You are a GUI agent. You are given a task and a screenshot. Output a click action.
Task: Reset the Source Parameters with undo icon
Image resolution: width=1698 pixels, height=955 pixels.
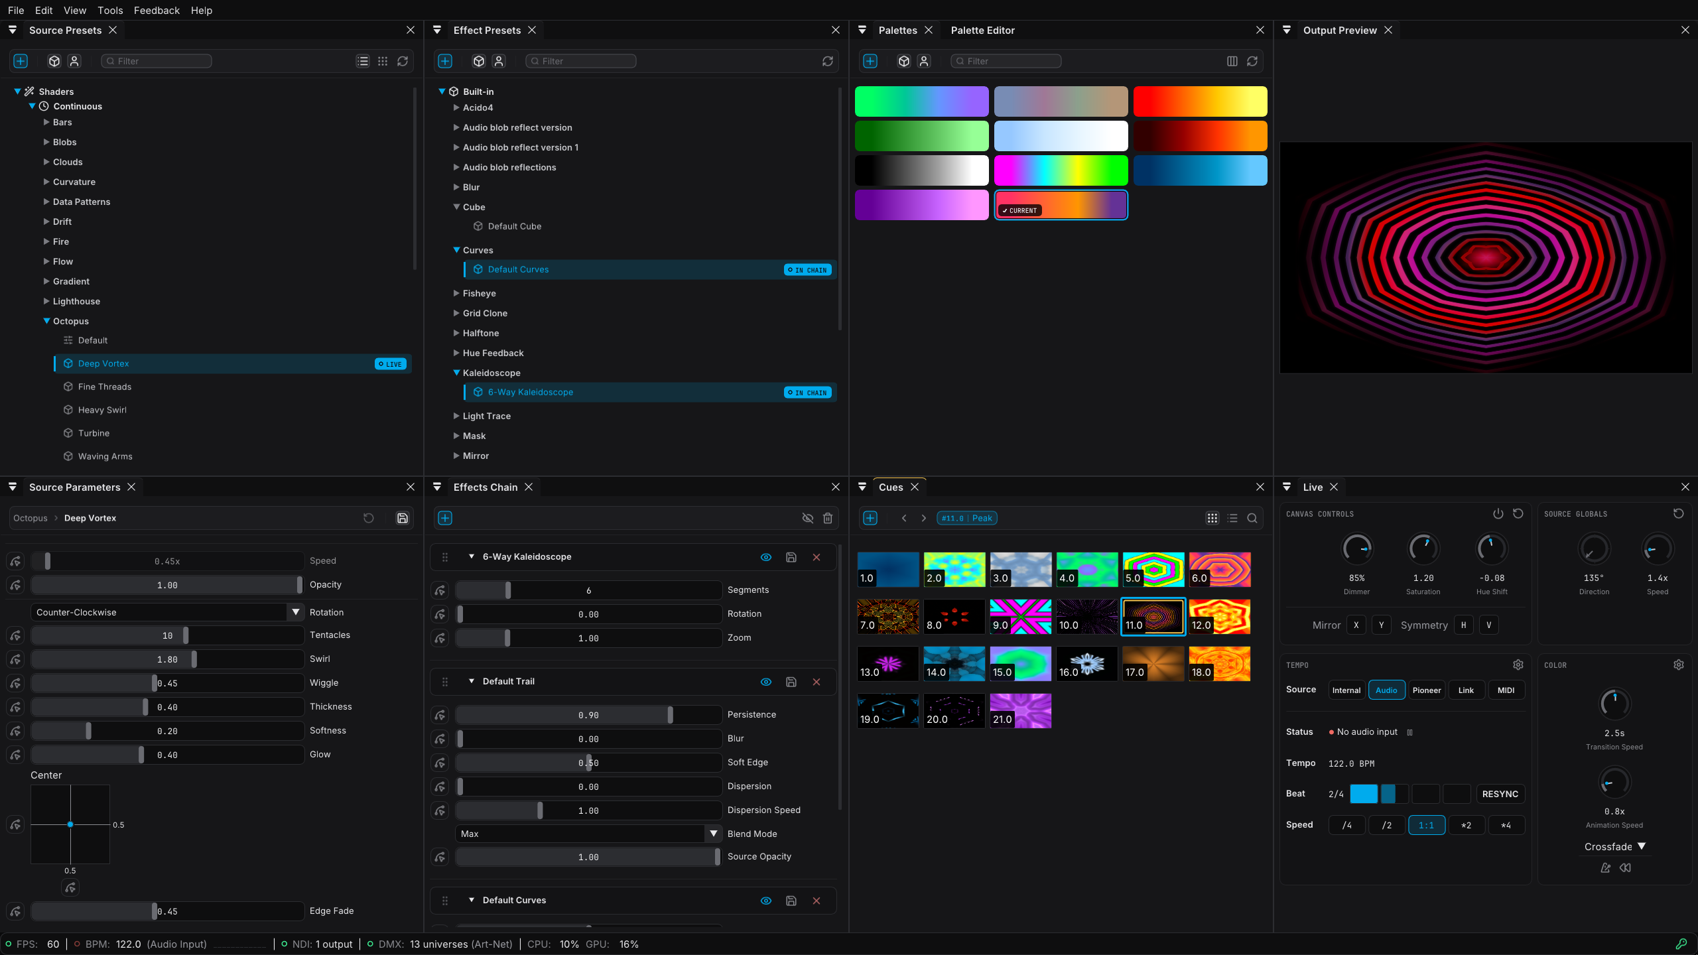point(369,518)
